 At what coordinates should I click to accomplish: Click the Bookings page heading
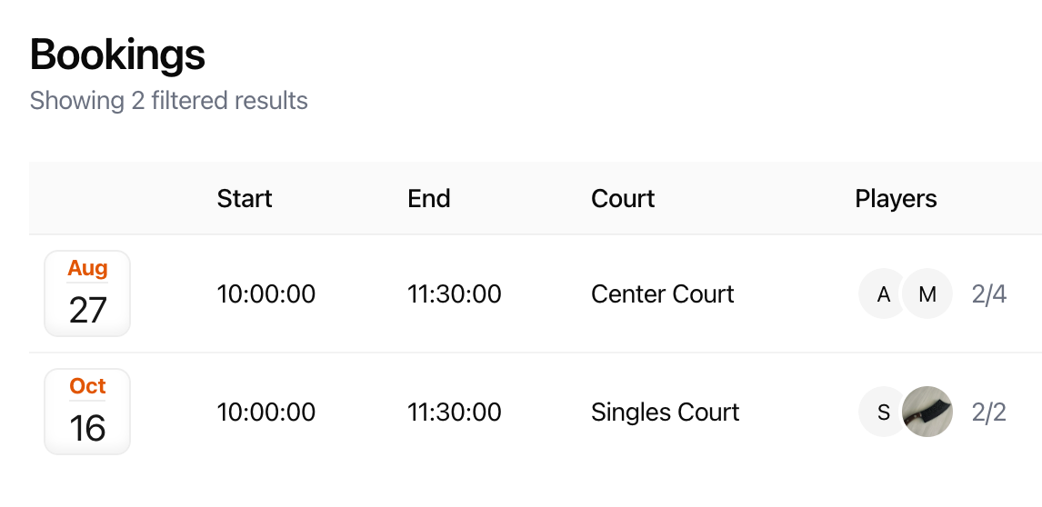click(117, 55)
